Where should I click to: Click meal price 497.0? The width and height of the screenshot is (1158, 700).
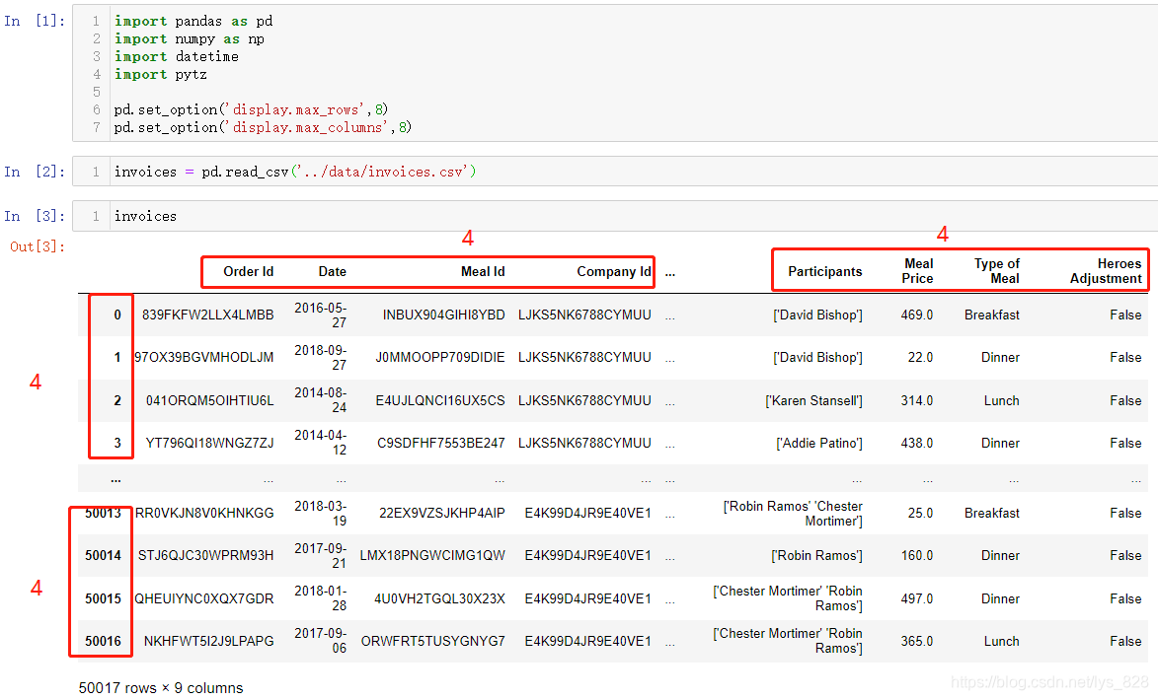click(x=916, y=599)
